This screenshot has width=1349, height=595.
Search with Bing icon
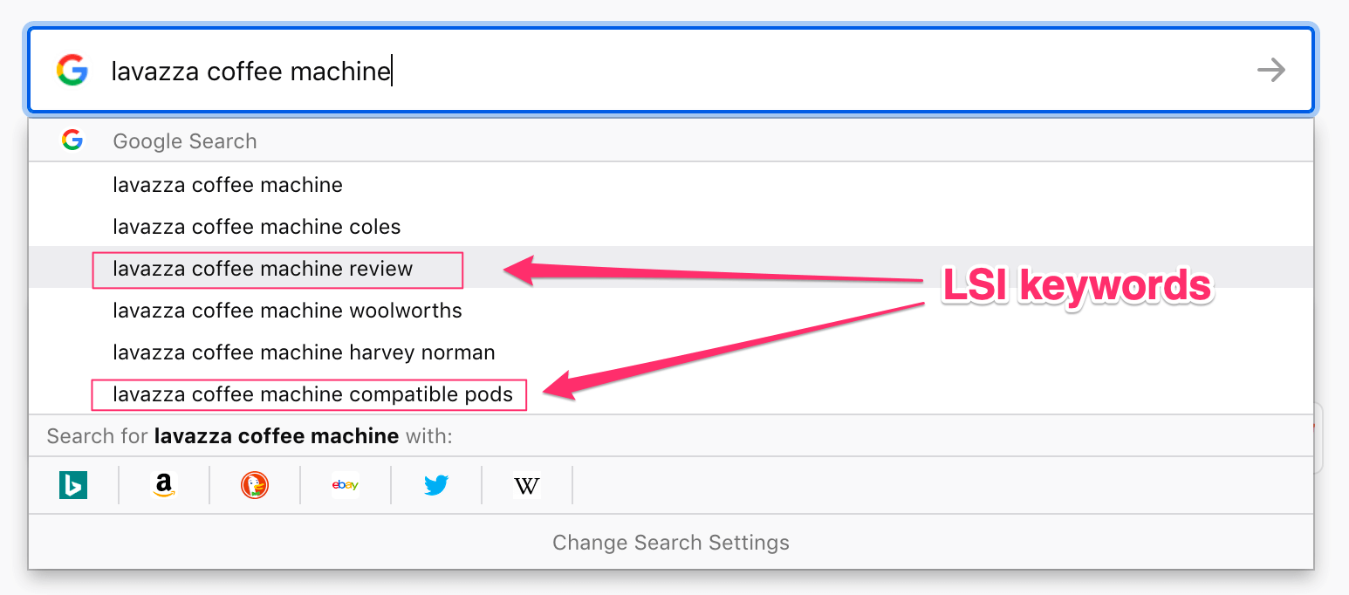(x=73, y=485)
